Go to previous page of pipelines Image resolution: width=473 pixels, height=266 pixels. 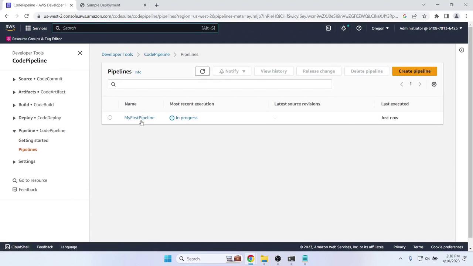(x=402, y=84)
